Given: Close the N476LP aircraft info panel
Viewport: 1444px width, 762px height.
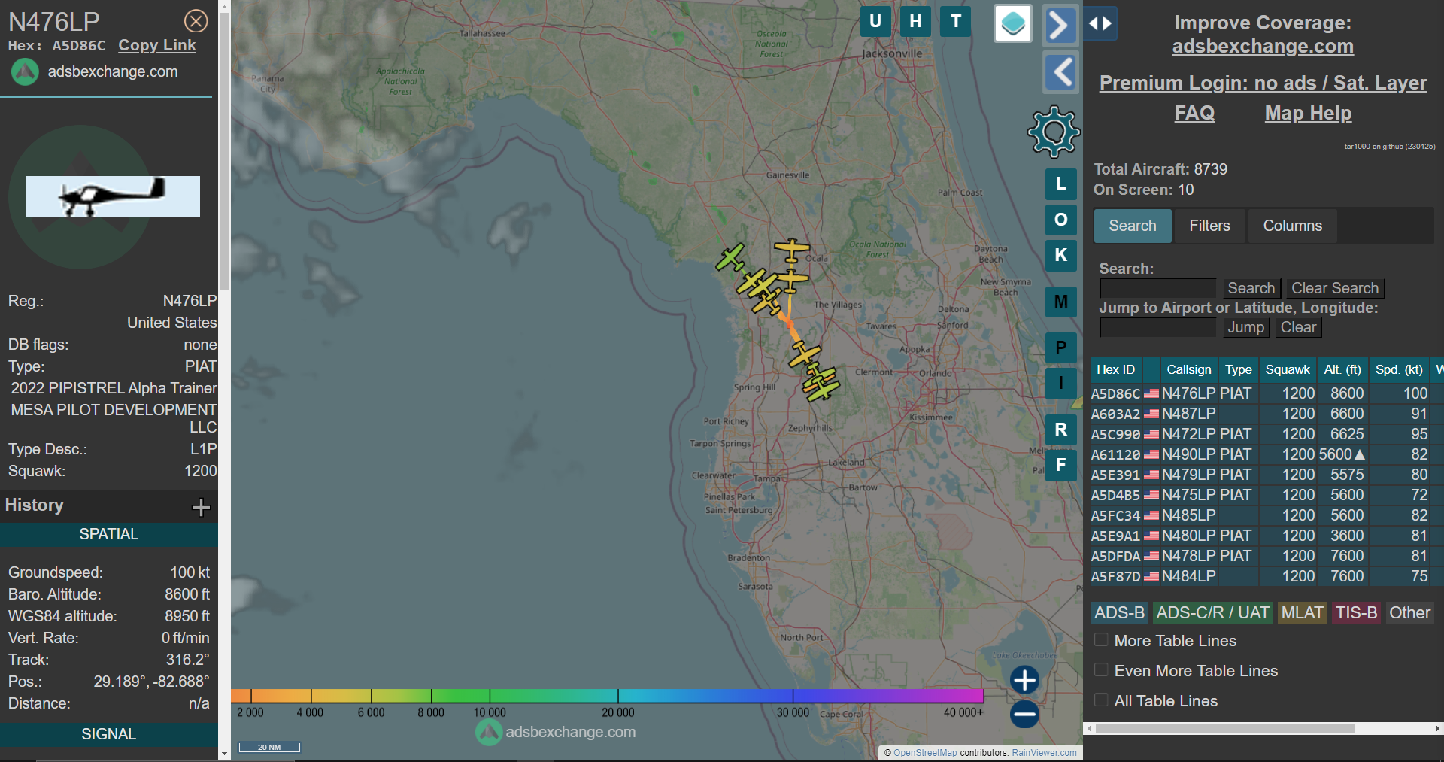Looking at the screenshot, I should click(x=196, y=21).
